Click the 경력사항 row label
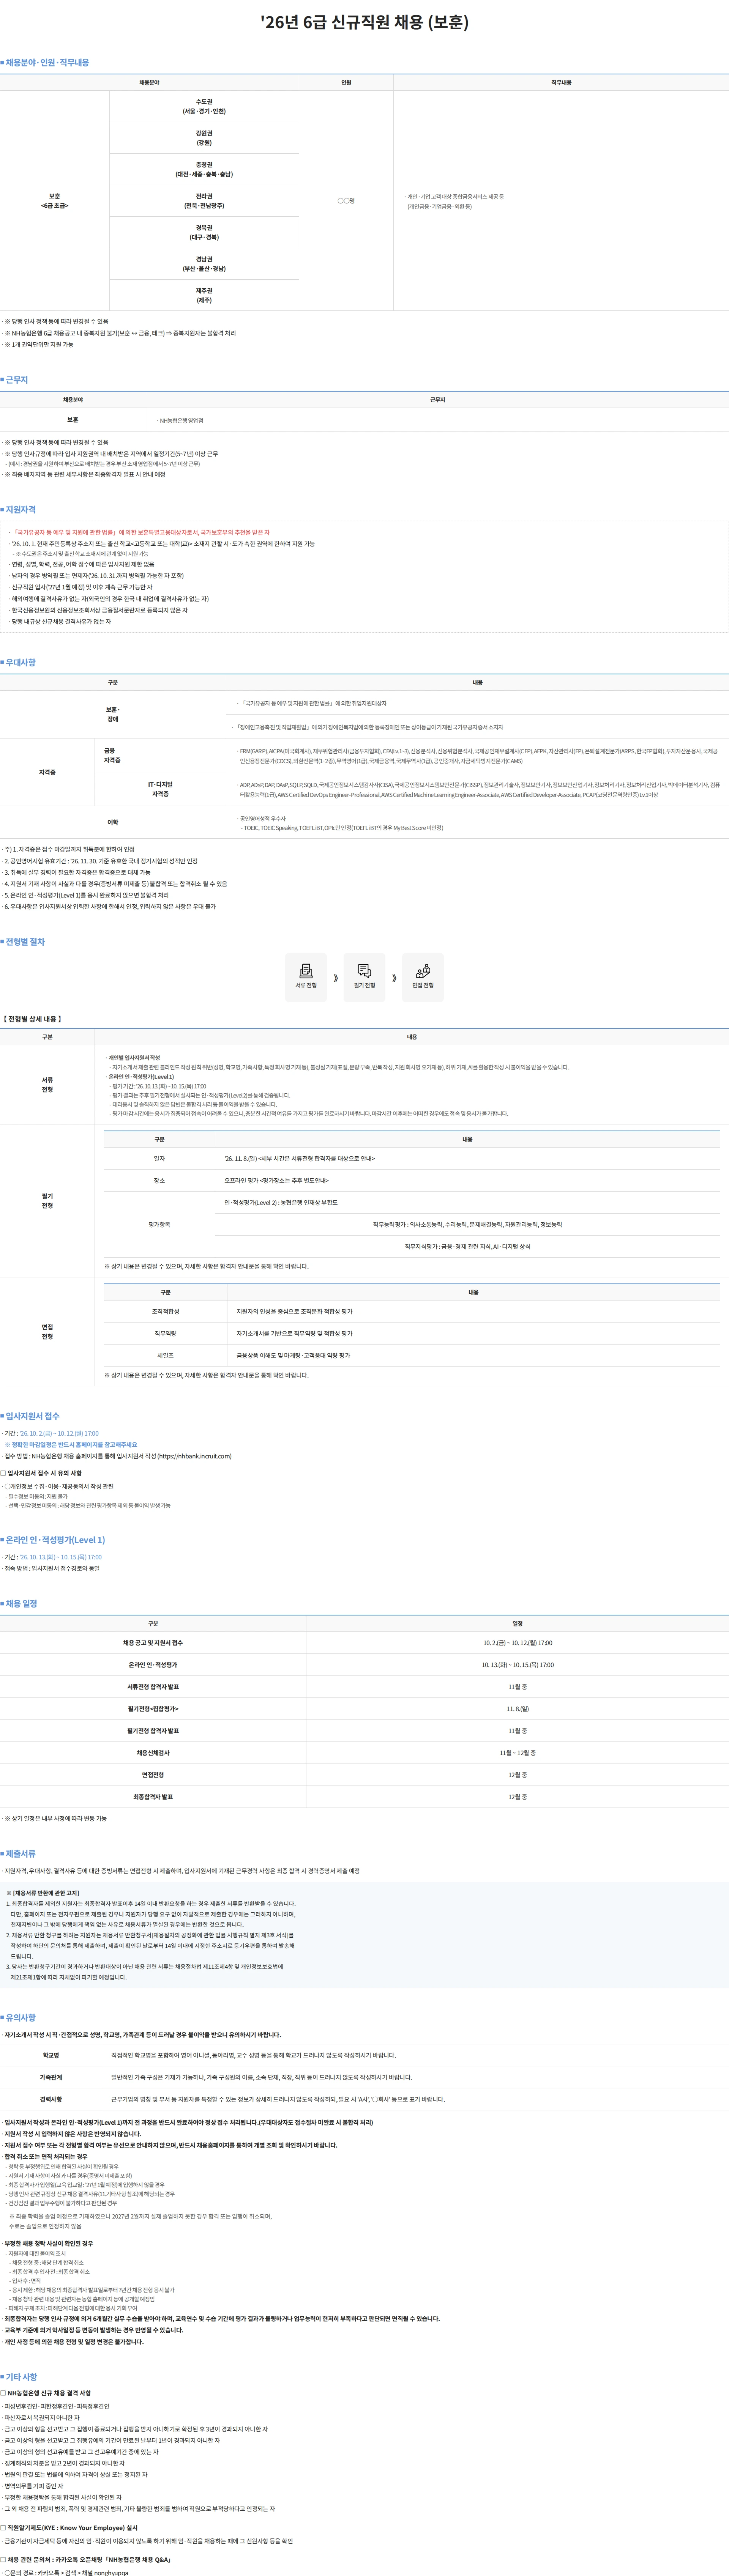This screenshot has width=729, height=2576. point(51,2099)
